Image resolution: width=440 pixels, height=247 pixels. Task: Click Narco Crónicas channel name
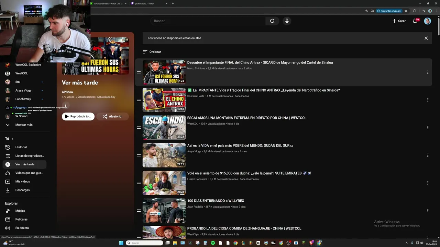point(196,69)
